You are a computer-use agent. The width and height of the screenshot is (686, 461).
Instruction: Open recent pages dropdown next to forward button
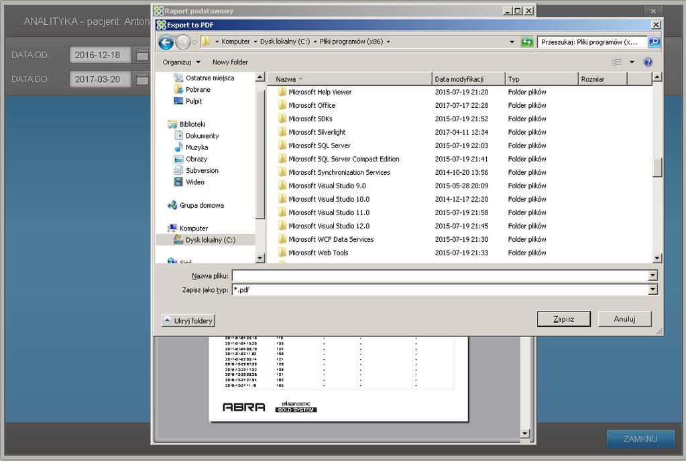[x=194, y=42]
